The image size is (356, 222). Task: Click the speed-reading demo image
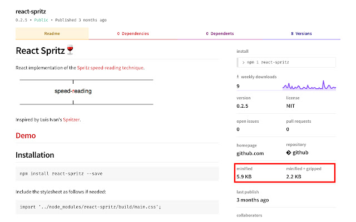[86, 92]
